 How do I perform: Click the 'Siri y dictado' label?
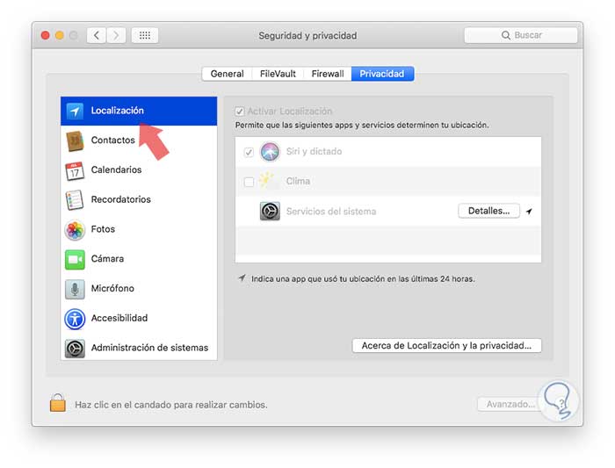(x=315, y=152)
